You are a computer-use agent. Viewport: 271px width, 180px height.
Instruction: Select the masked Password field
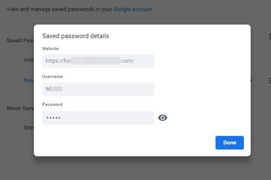[98, 118]
